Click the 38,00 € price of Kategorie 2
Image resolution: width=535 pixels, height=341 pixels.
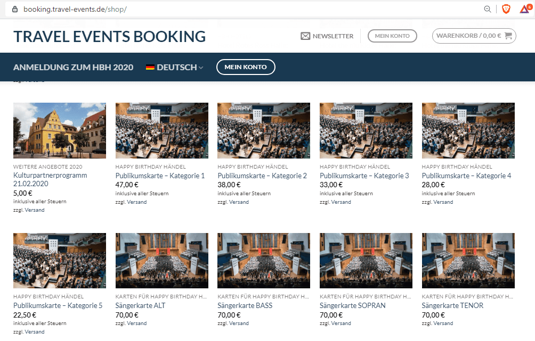[229, 185]
